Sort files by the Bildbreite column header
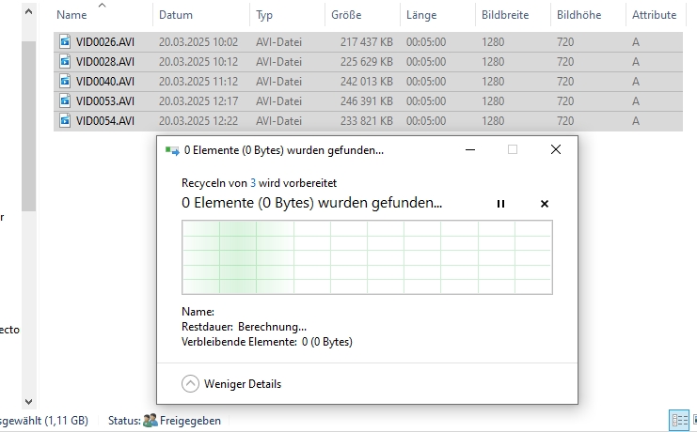 click(x=505, y=15)
